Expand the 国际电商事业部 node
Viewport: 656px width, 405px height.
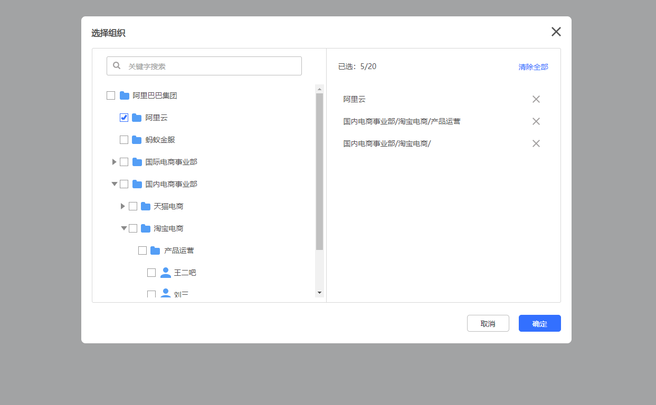pyautogui.click(x=114, y=162)
